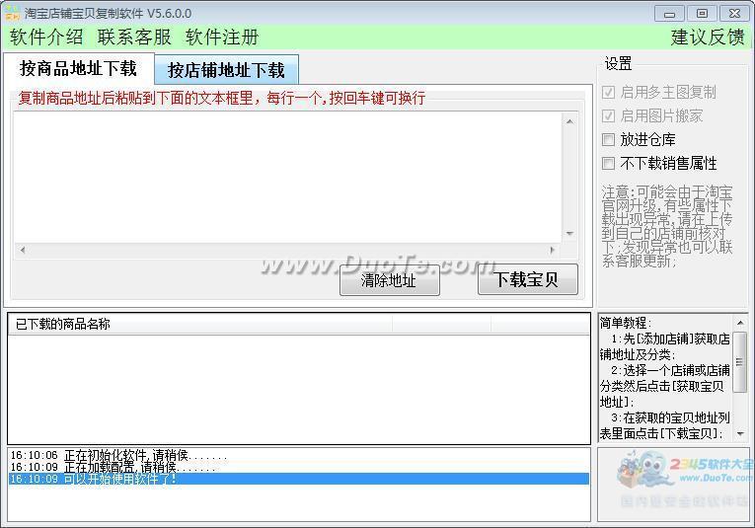Viewport: 755px width, 528px height.
Task: Click the horizontal scrollbar's left arrow
Action: (x=24, y=251)
